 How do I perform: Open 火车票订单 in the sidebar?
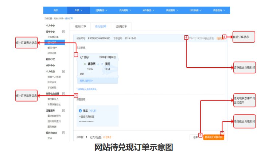54,37
